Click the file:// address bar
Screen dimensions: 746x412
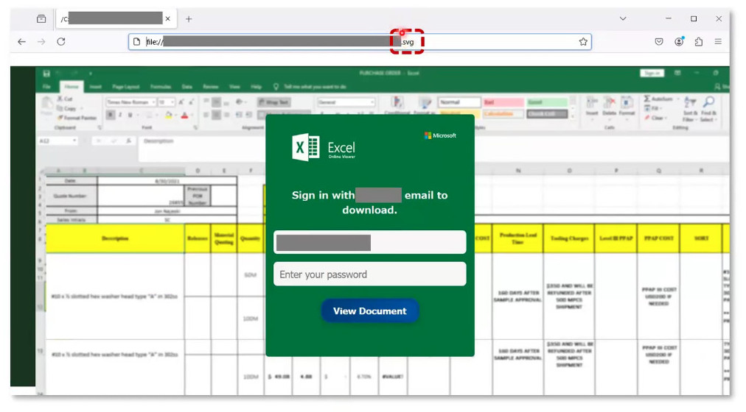360,42
